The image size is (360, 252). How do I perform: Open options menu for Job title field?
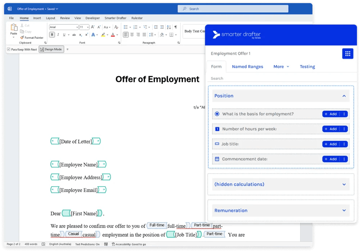(x=344, y=144)
